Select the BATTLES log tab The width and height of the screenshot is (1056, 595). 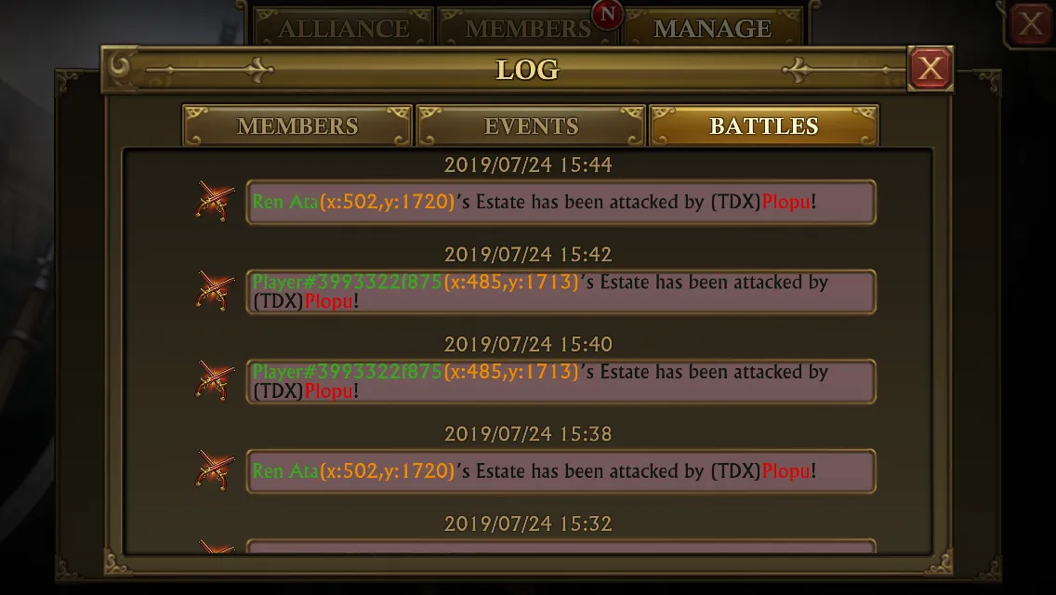coord(764,126)
